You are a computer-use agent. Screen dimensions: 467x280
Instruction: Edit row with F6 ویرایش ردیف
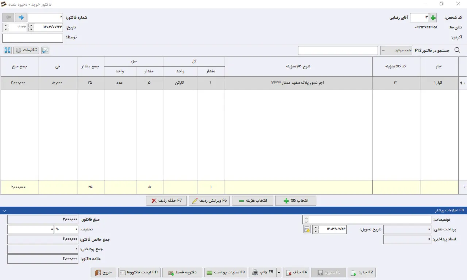click(209, 201)
